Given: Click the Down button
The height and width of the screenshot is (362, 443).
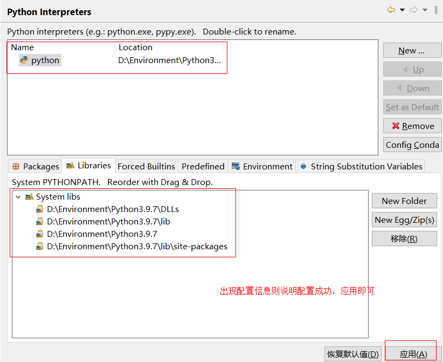Looking at the screenshot, I should pyautogui.click(x=412, y=88).
